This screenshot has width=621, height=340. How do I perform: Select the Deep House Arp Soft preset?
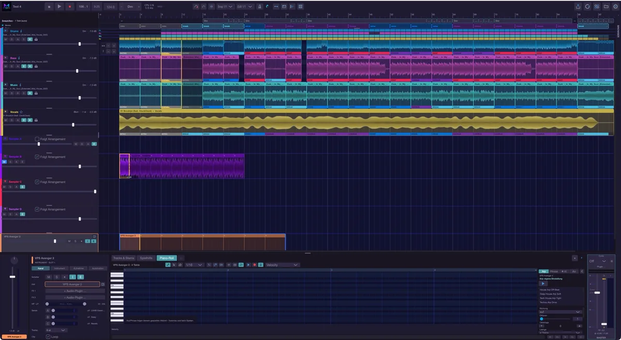[x=550, y=294]
